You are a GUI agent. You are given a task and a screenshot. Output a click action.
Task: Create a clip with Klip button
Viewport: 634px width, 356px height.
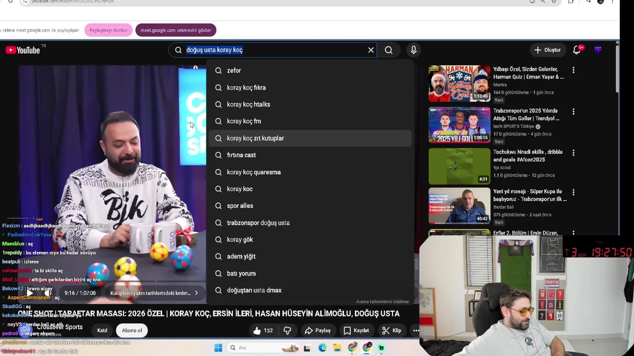[391, 331]
